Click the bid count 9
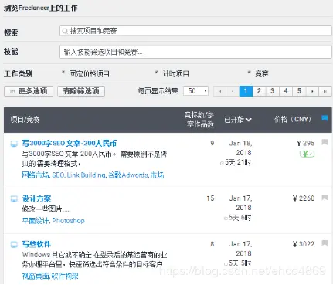The height and width of the screenshot is (285, 333). [x=212, y=143]
